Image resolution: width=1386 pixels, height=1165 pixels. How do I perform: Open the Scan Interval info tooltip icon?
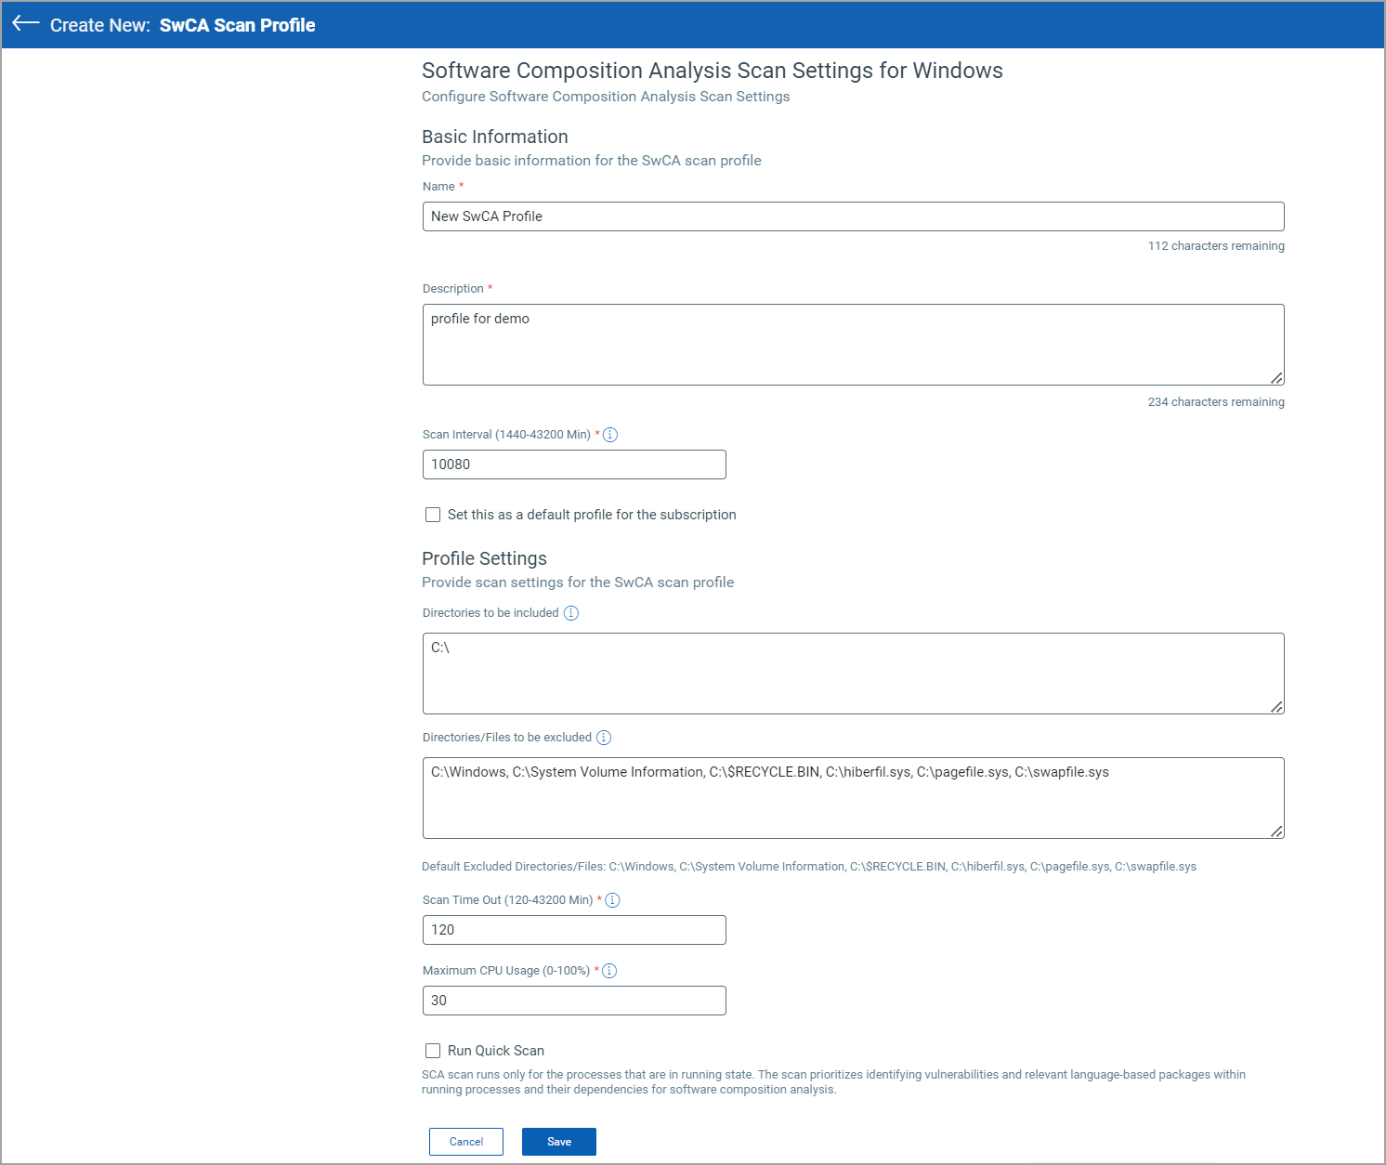pos(610,434)
